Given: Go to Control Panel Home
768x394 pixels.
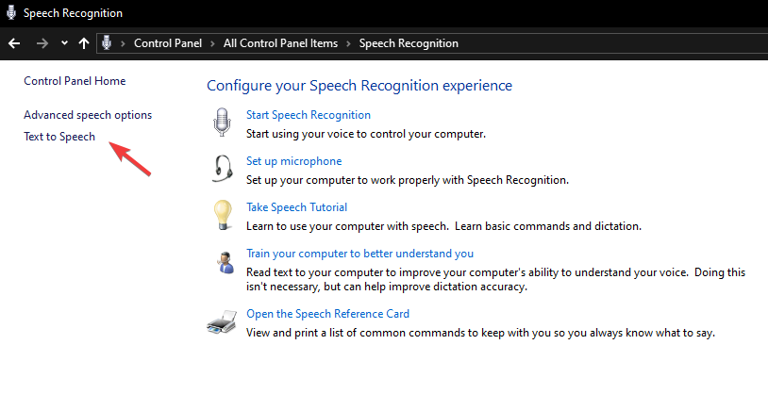Looking at the screenshot, I should pos(75,81).
